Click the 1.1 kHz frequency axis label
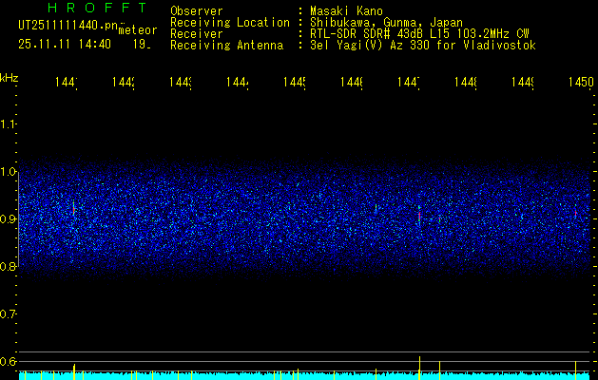 [8, 124]
